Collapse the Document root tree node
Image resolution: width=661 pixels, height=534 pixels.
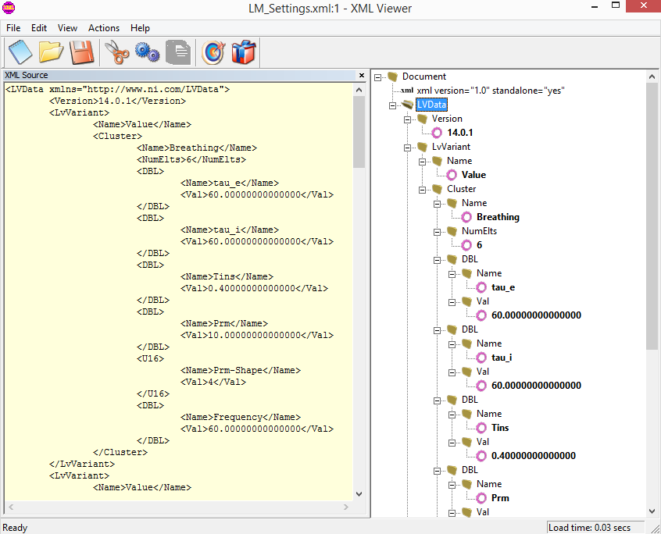click(x=378, y=77)
